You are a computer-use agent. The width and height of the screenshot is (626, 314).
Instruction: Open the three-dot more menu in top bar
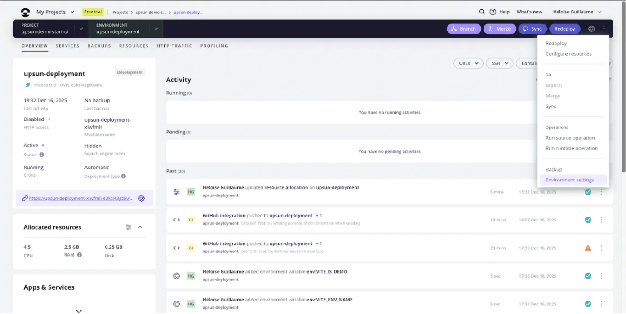point(604,29)
